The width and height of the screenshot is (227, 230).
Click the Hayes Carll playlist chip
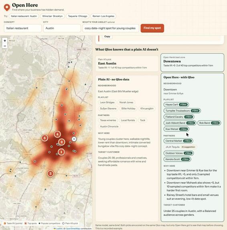(x=176, y=105)
